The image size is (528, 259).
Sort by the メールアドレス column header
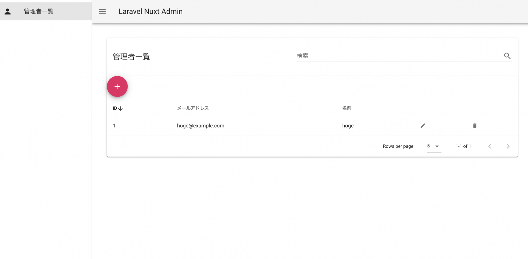193,108
